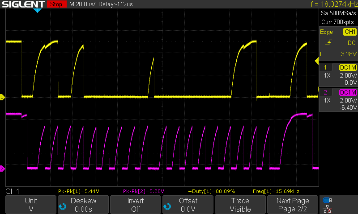The image size is (358, 214).
Task: Click the USB storage device icon
Action: point(328,200)
